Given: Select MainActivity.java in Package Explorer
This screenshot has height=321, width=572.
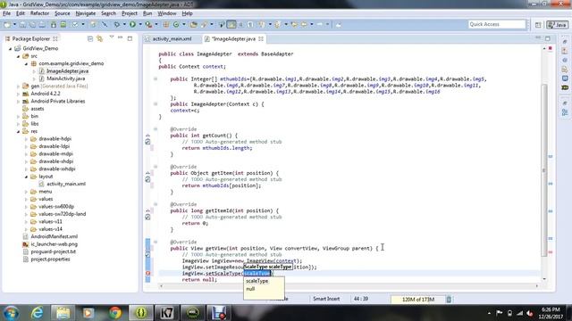Looking at the screenshot, I should [65, 78].
